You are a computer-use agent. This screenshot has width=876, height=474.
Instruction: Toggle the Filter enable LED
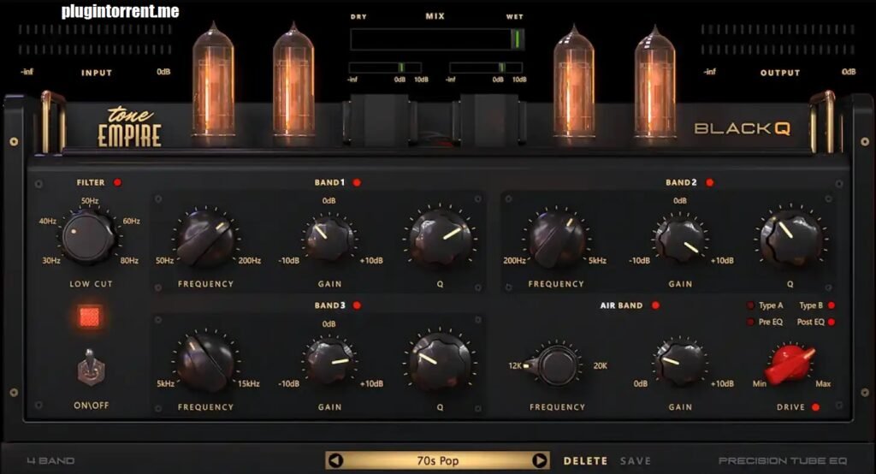[117, 182]
